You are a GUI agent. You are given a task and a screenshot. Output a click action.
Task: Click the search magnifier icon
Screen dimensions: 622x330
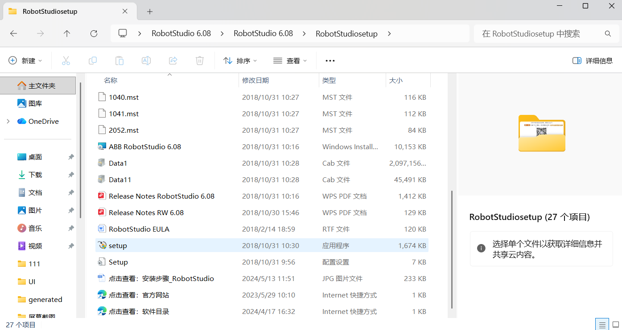click(x=608, y=34)
